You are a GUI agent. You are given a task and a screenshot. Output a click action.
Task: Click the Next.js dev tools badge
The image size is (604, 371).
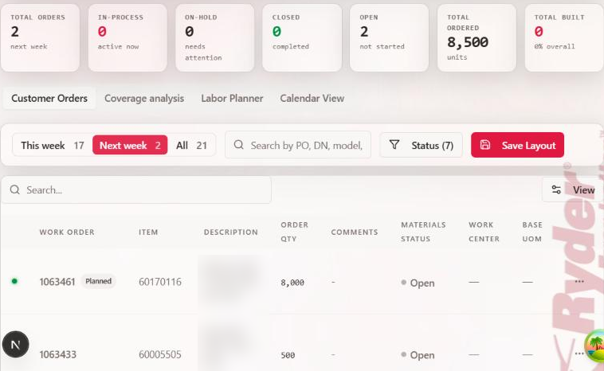coord(15,345)
